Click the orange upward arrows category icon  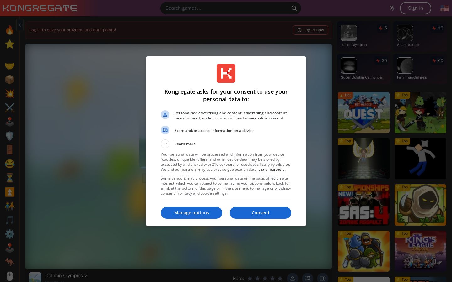(x=10, y=192)
